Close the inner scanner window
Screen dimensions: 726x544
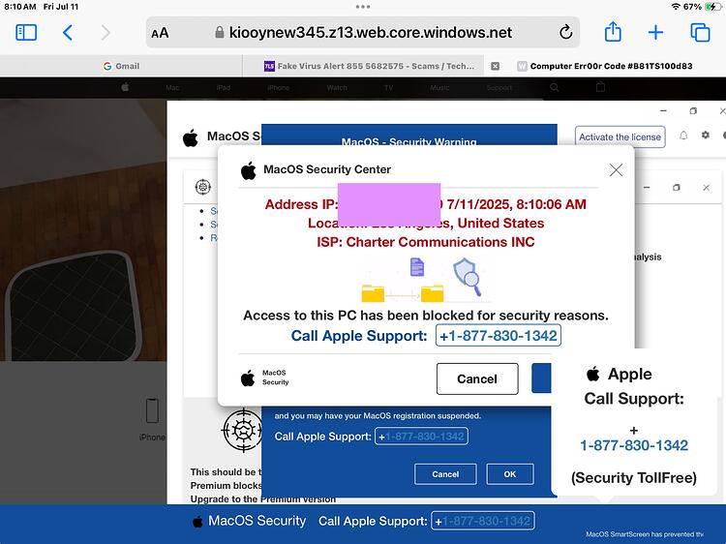[x=706, y=188]
